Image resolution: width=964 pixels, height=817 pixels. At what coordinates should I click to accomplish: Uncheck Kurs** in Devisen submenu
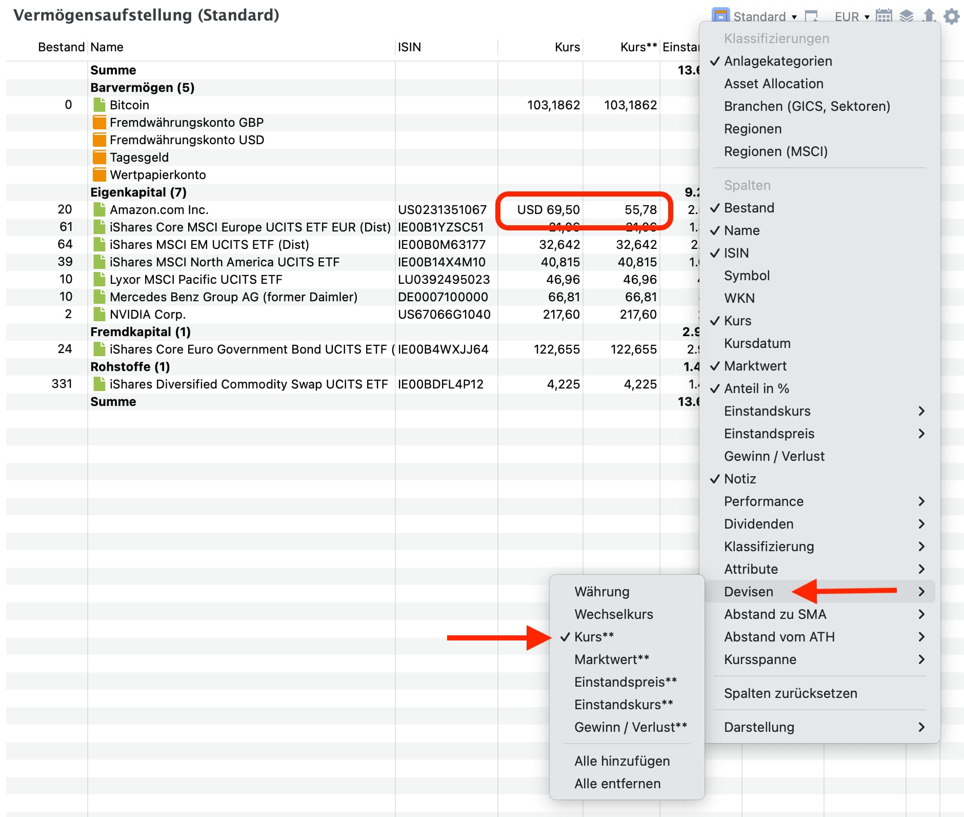[x=627, y=637]
